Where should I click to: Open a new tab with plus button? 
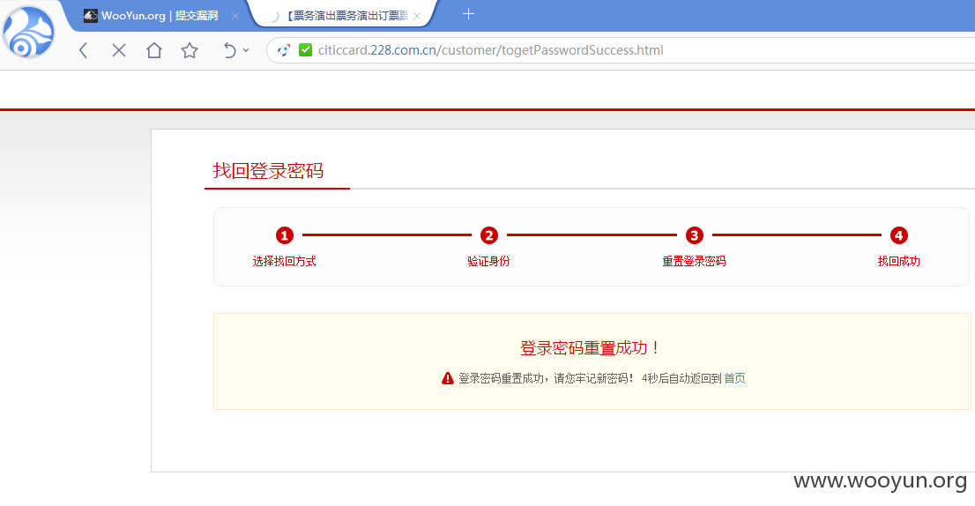(468, 14)
